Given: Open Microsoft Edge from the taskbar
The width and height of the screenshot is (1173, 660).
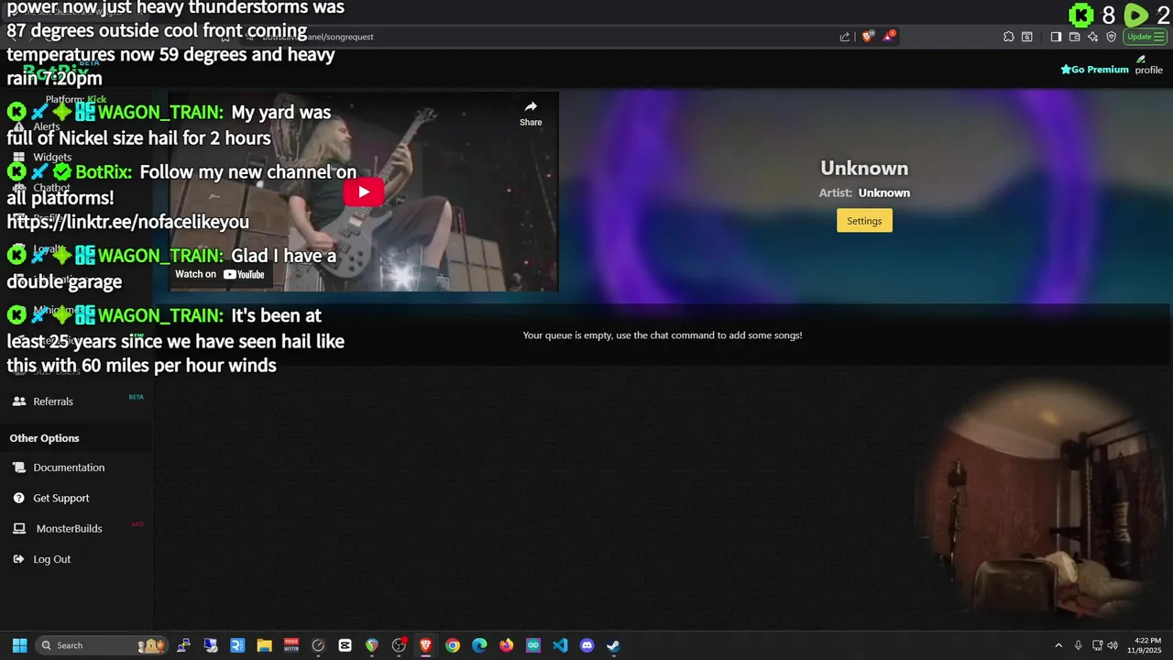Looking at the screenshot, I should 479,645.
